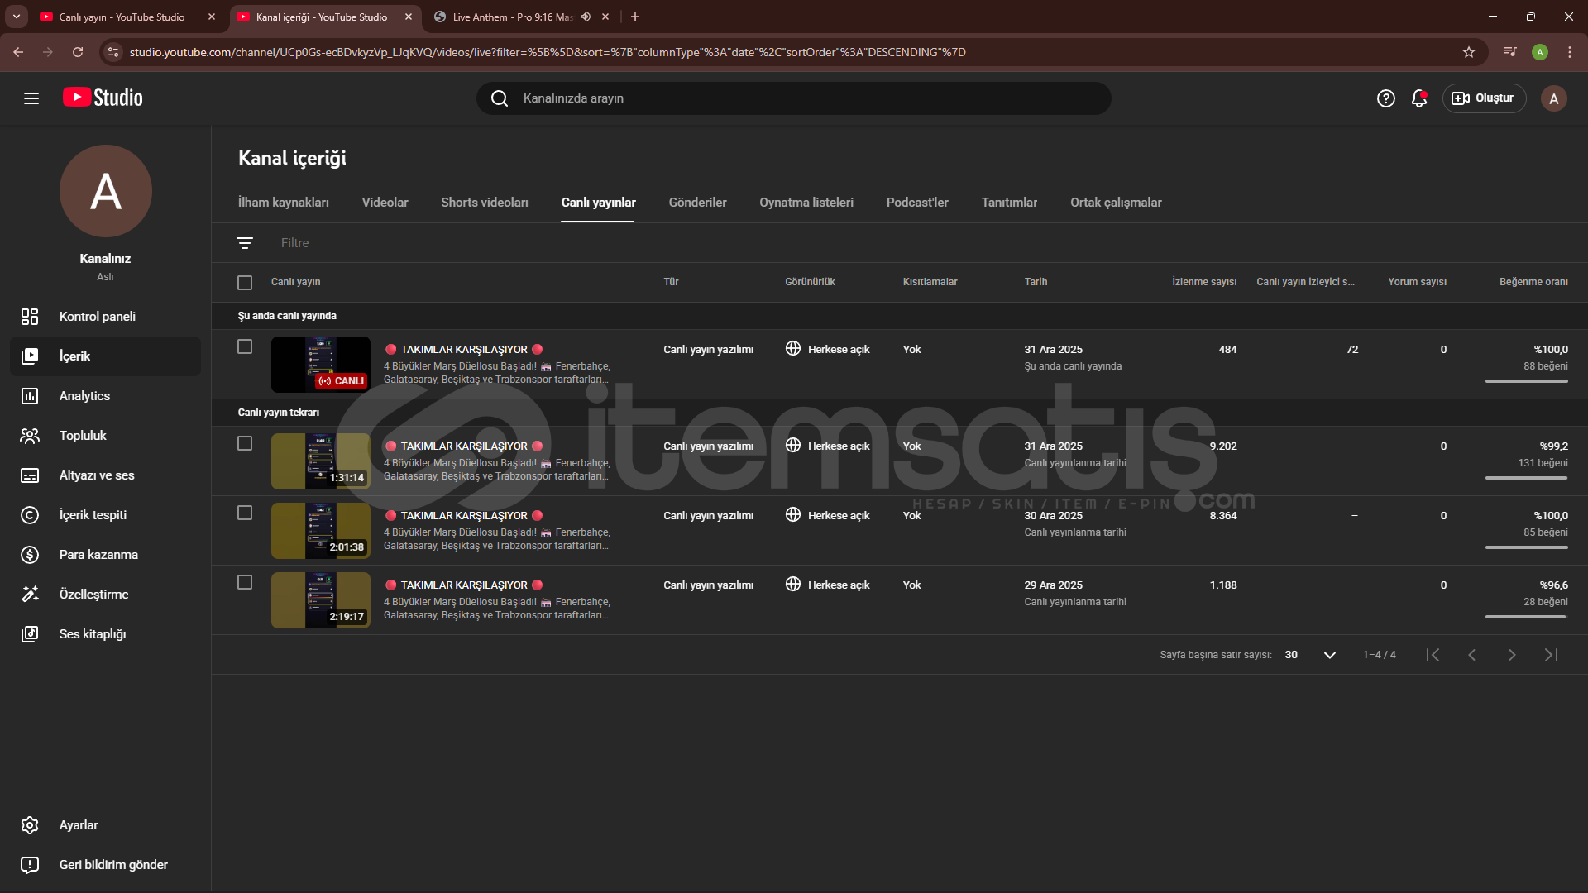The image size is (1588, 893).
Task: Switch to the Videolar tab
Action: point(385,203)
